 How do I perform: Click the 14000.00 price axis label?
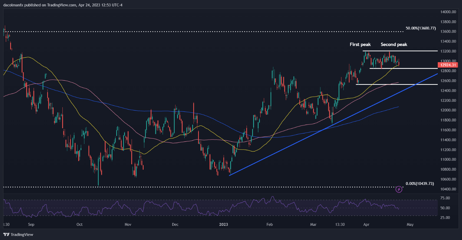pos(448,12)
